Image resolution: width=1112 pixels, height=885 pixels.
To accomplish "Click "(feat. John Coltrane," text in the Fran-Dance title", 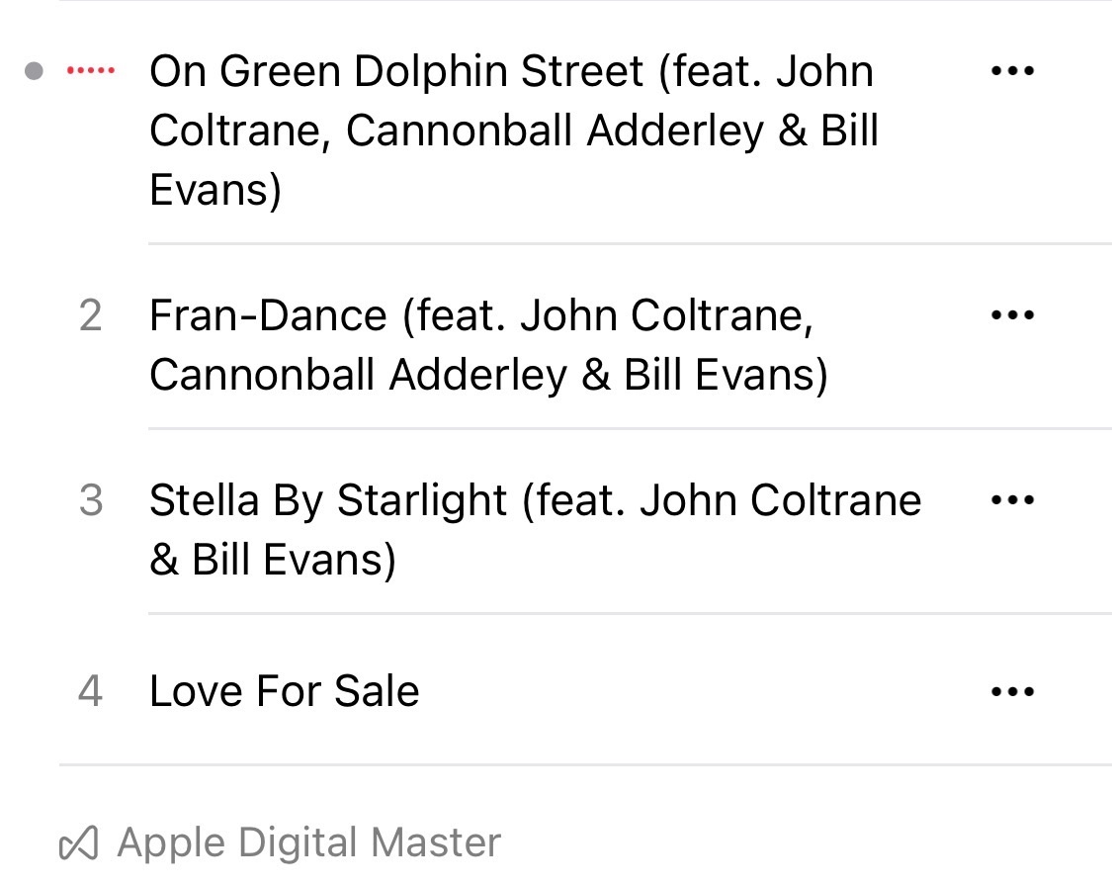I will click(608, 315).
